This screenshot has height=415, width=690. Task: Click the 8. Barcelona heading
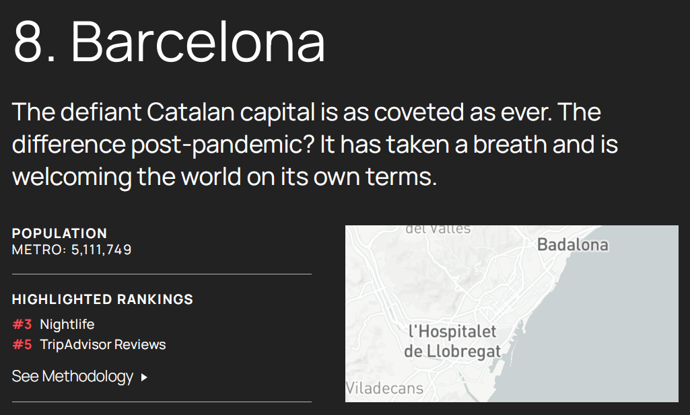(x=170, y=42)
